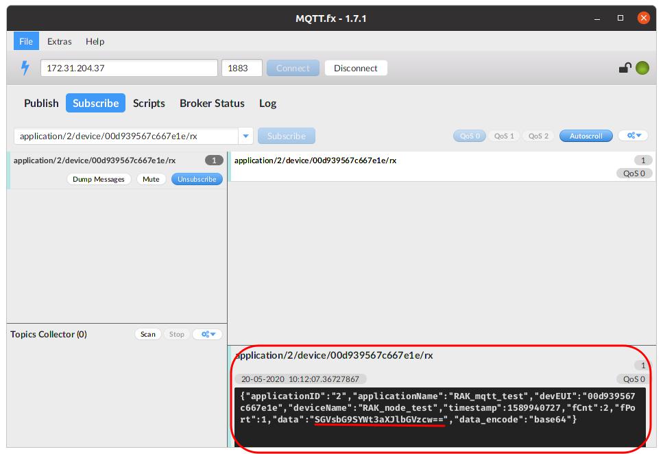Click the broker IP address field
The height and width of the screenshot is (454, 663).
[128, 67]
